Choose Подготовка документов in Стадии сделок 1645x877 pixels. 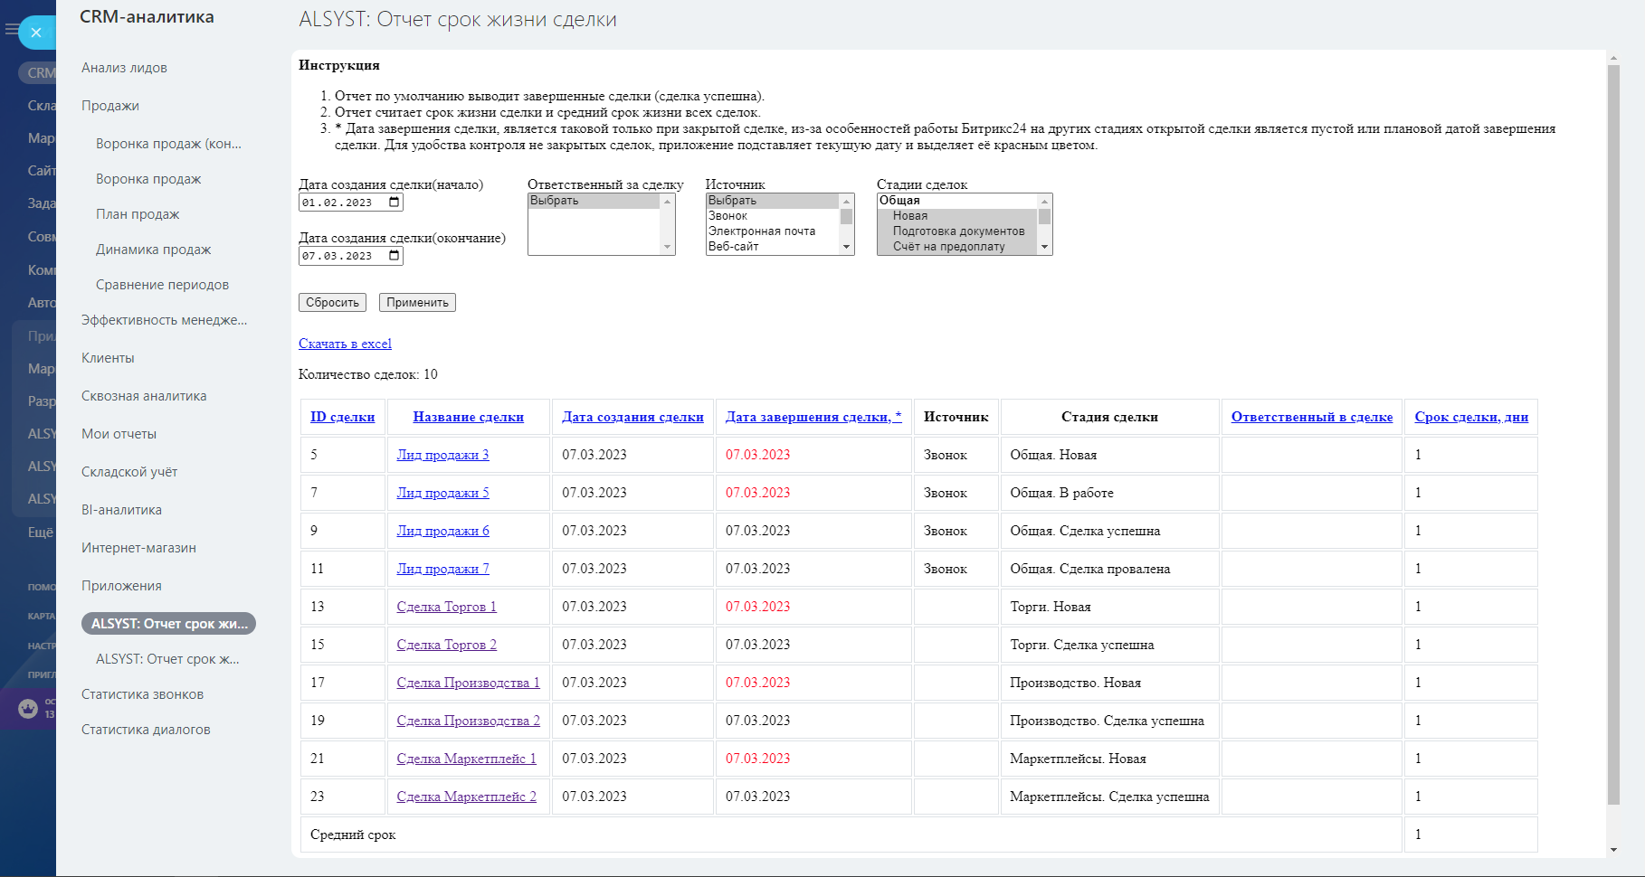[958, 231]
